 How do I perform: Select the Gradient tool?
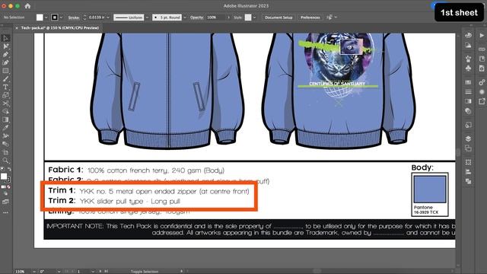point(5,119)
